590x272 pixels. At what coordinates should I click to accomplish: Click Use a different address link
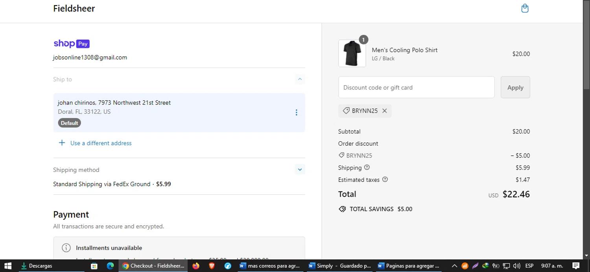coord(101,143)
